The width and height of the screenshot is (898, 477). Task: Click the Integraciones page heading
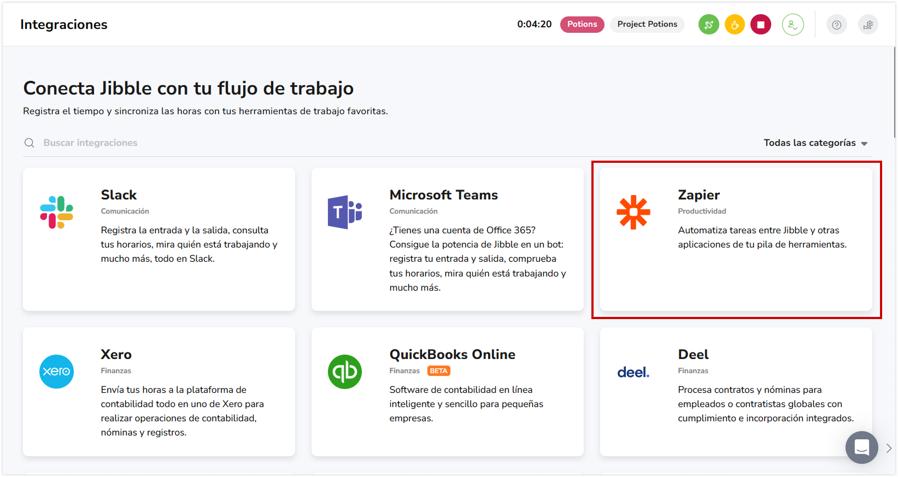click(x=63, y=25)
